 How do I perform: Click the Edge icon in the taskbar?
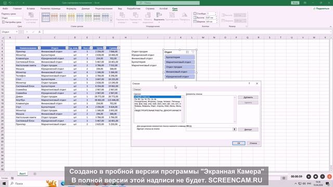[x=63, y=183]
